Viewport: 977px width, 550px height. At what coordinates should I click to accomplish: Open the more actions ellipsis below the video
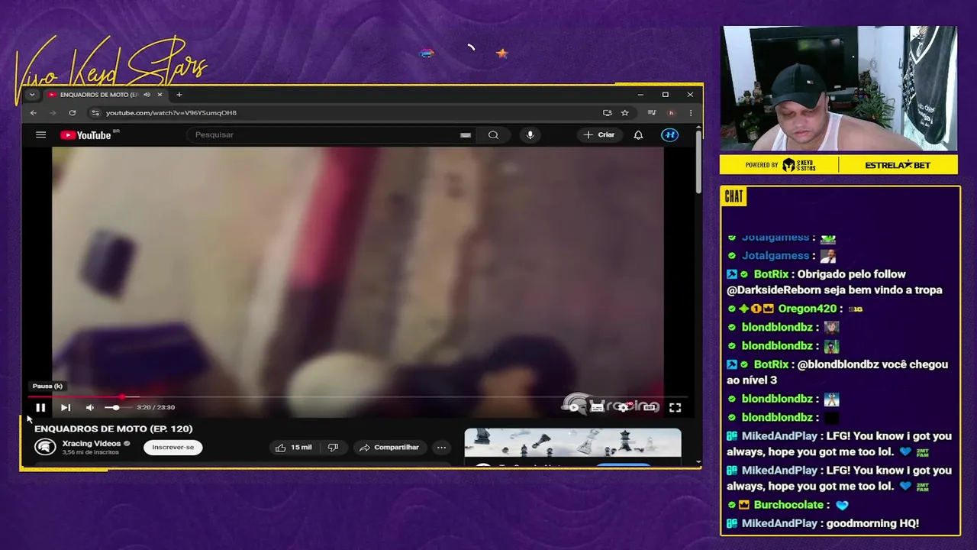click(x=441, y=447)
